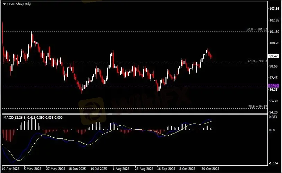This screenshot has height=173, width=282.
Task: Click the MACD scale value 0.00
Action: coord(272,130)
